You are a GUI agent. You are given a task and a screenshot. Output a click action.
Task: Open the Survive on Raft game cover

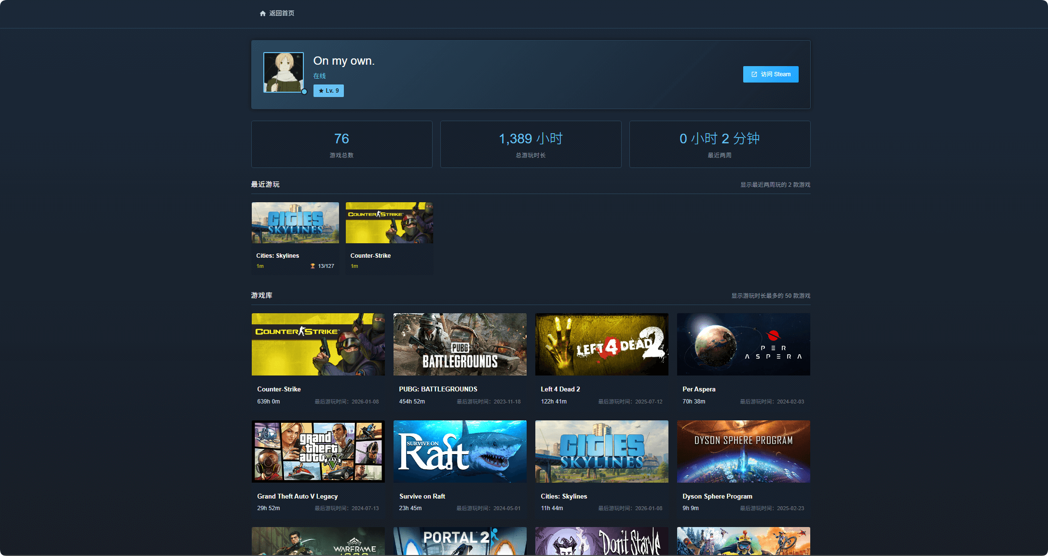click(460, 451)
